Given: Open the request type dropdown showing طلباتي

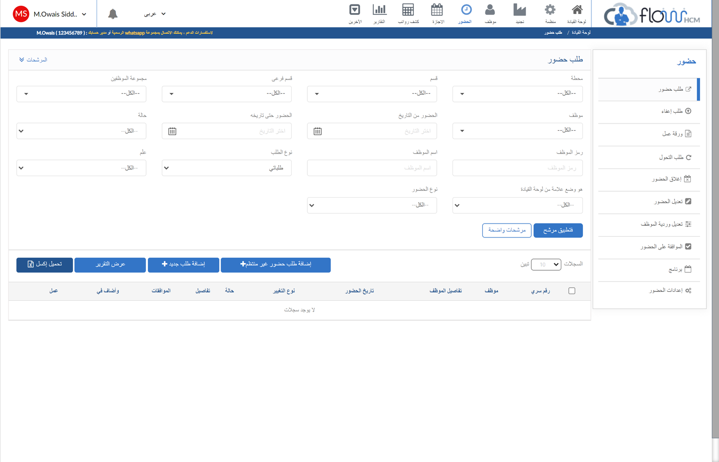Looking at the screenshot, I should [x=226, y=168].
